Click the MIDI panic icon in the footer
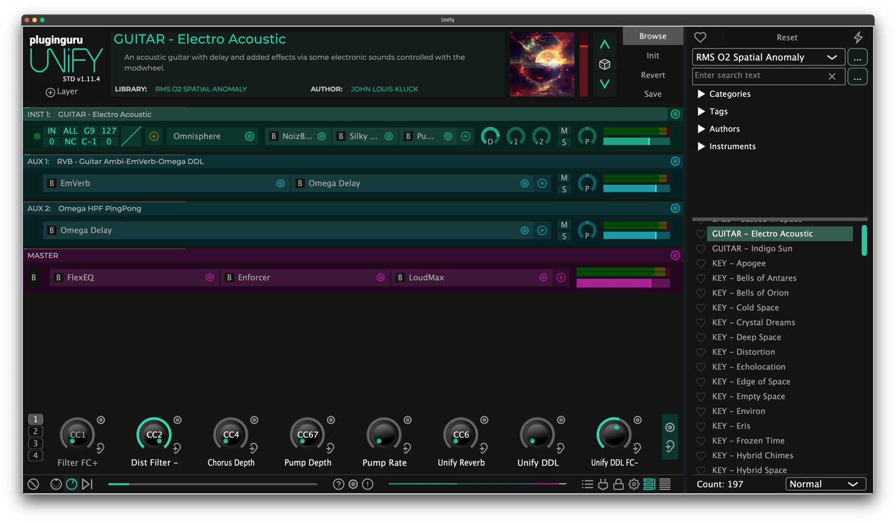This screenshot has height=523, width=896. coord(33,484)
